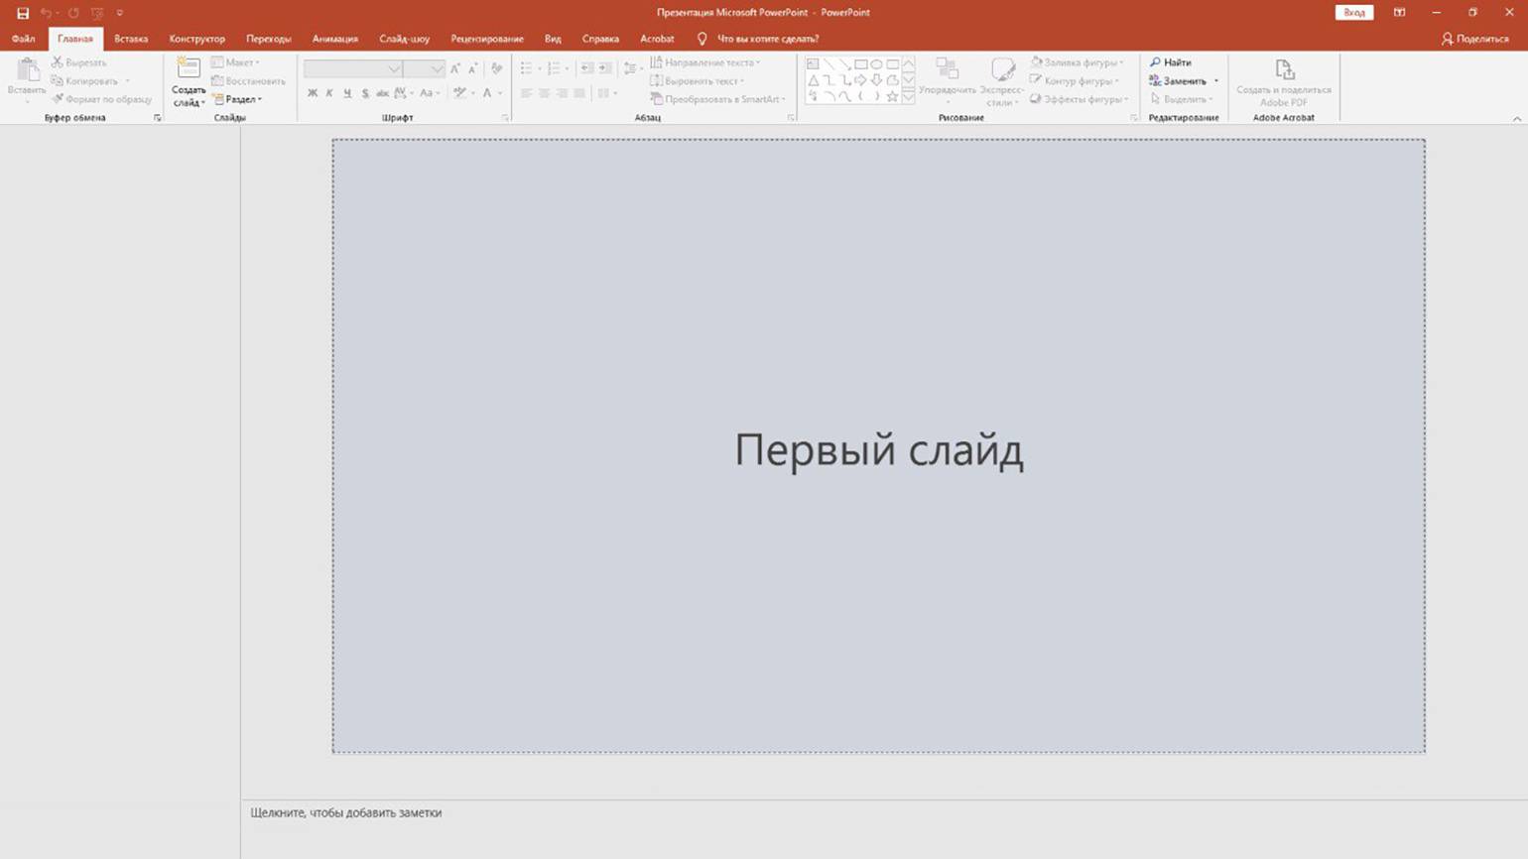Click the Share (Поделиться) button
1528x859 pixels.
pos(1474,39)
